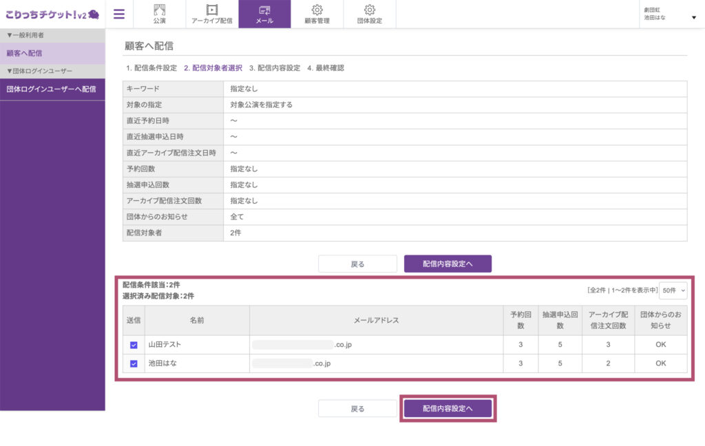Click the こりっちチケット logo
The height and width of the screenshot is (446, 705).
click(x=52, y=14)
